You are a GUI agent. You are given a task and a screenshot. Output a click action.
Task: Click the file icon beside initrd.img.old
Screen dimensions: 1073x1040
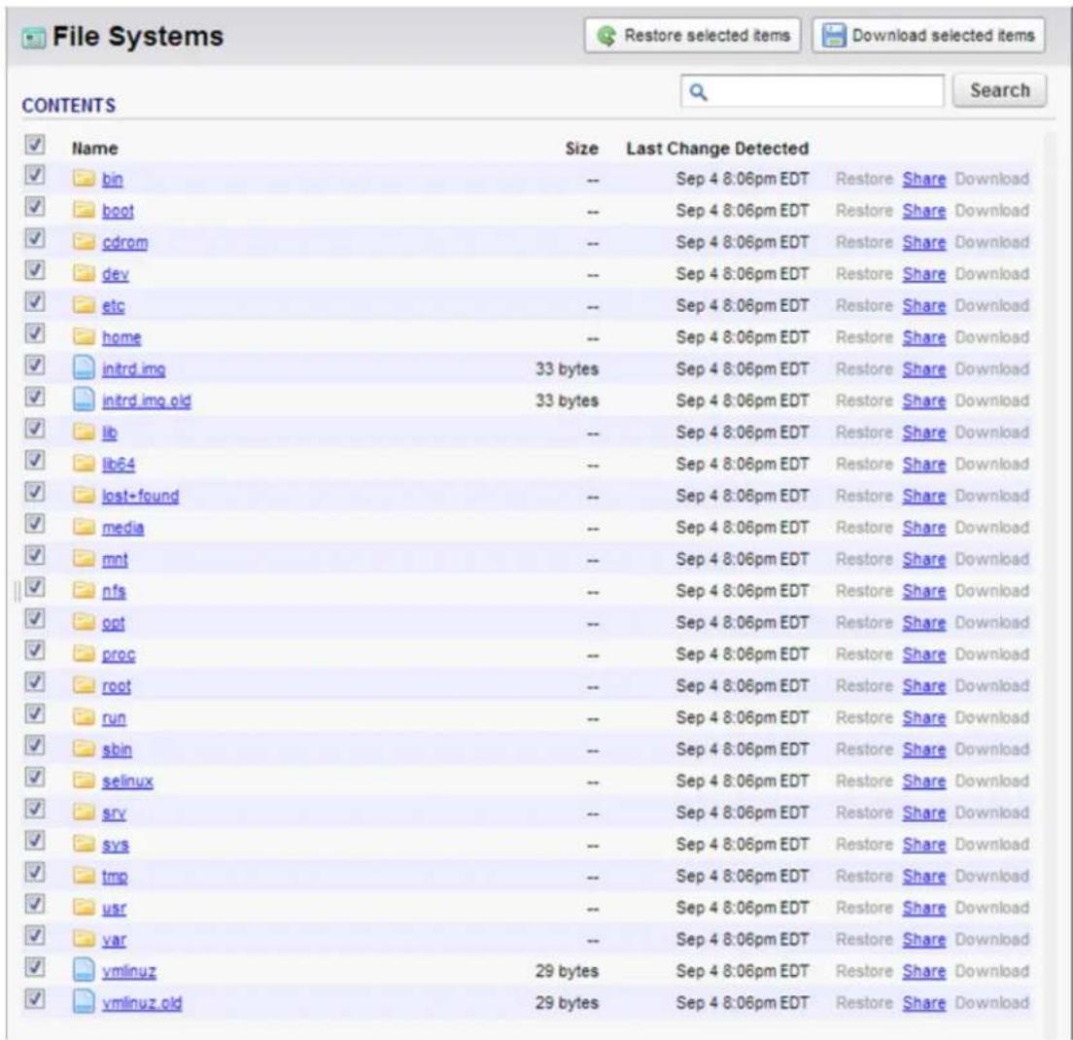(x=84, y=399)
